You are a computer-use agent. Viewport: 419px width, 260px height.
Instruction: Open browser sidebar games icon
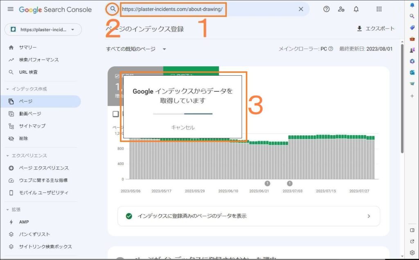click(x=412, y=50)
